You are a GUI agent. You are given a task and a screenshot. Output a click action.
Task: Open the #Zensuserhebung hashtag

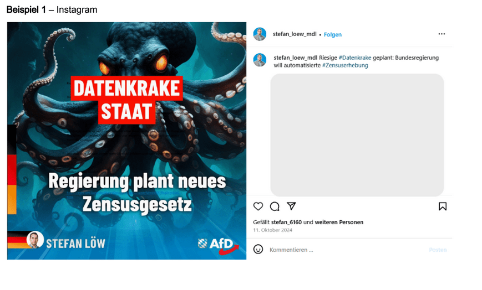[x=345, y=65]
